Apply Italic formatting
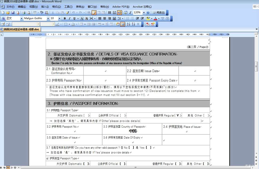 point(69,18)
